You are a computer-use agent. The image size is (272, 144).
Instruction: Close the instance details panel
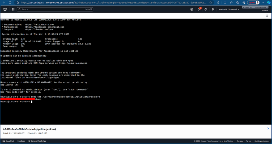(x=268, y=128)
